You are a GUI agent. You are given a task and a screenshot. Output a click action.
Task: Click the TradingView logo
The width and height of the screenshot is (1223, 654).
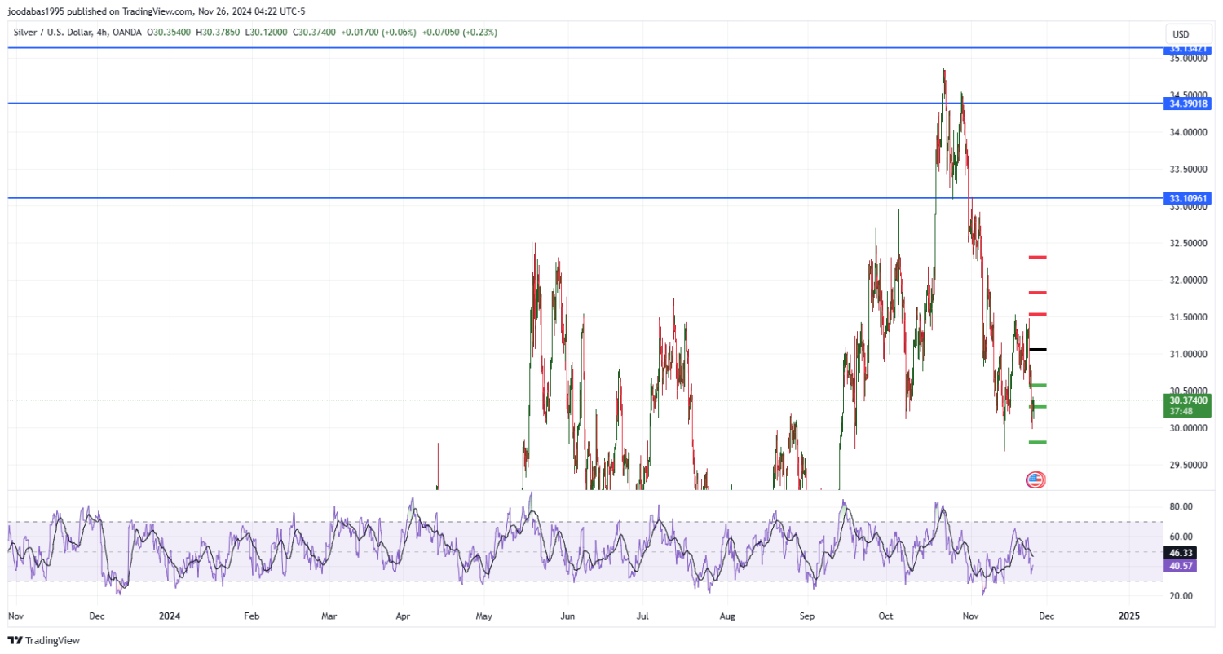point(44,641)
